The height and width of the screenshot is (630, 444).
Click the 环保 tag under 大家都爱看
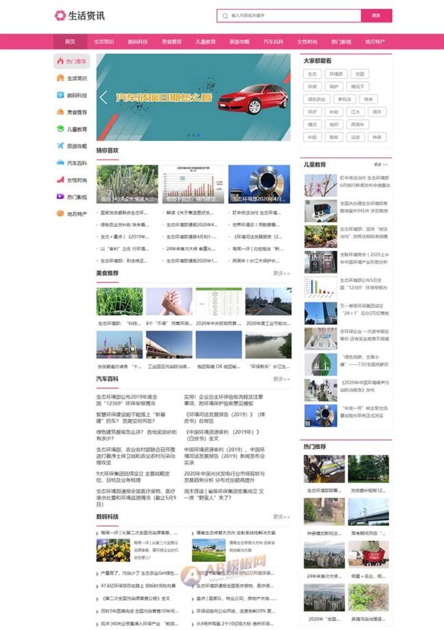pyautogui.click(x=312, y=86)
